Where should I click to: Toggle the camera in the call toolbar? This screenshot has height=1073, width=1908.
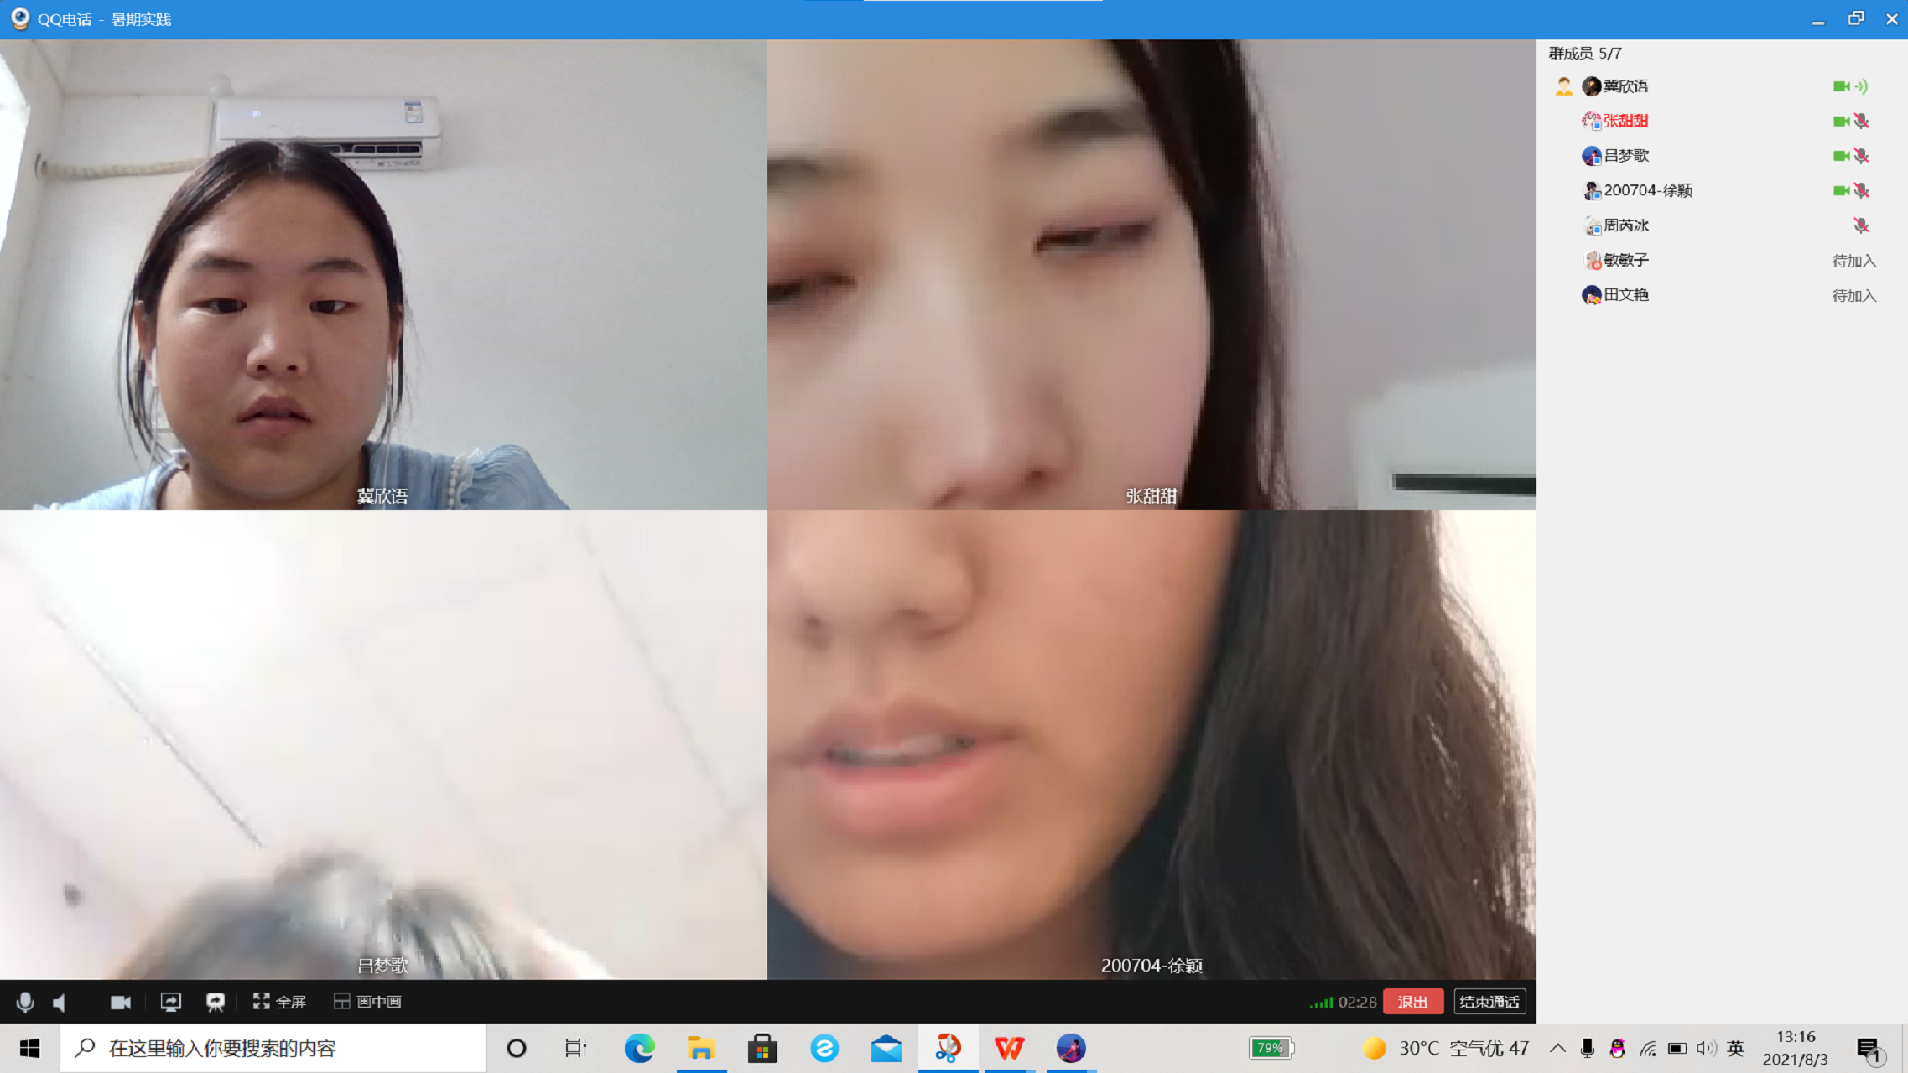pyautogui.click(x=121, y=1003)
